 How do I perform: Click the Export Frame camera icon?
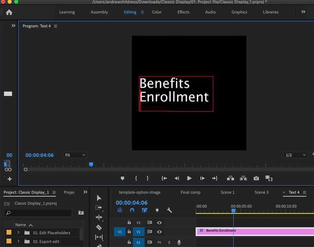click(256, 178)
